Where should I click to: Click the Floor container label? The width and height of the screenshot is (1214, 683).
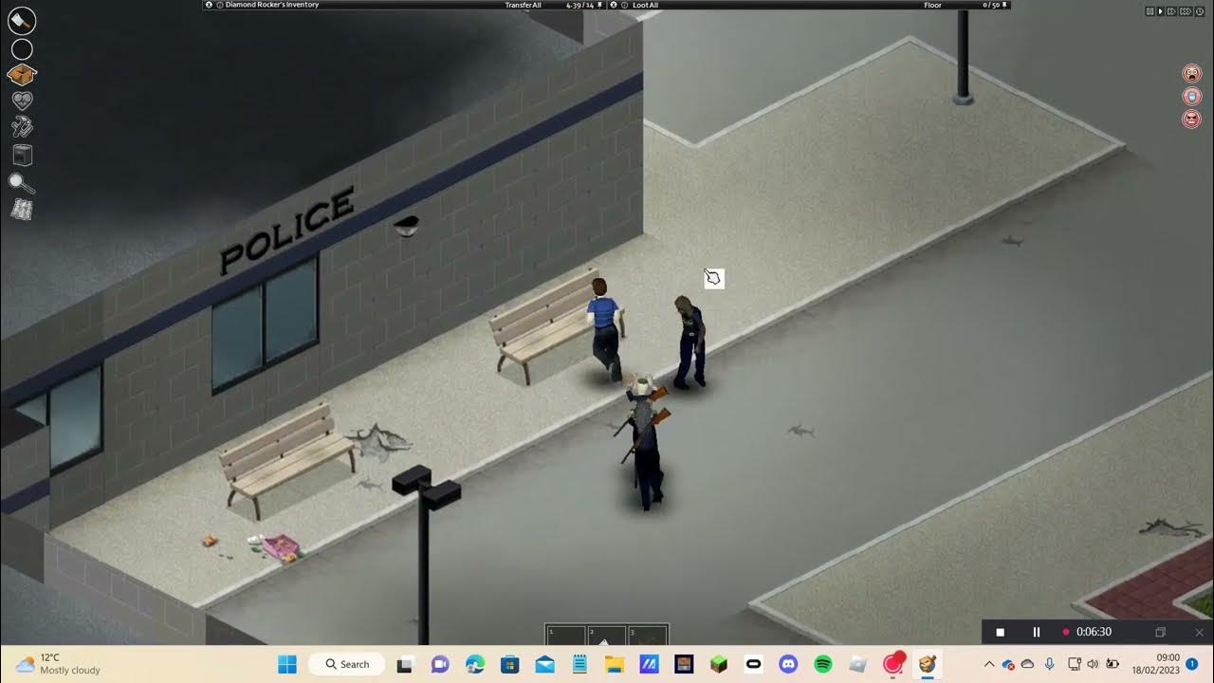coord(933,5)
